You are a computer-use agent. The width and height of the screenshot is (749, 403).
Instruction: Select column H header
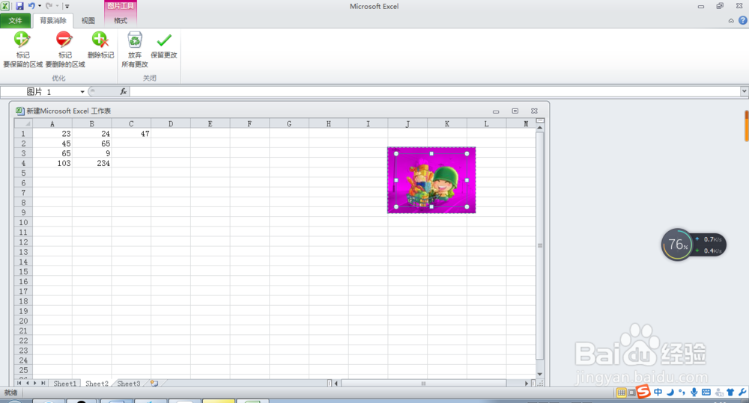[x=329, y=123]
